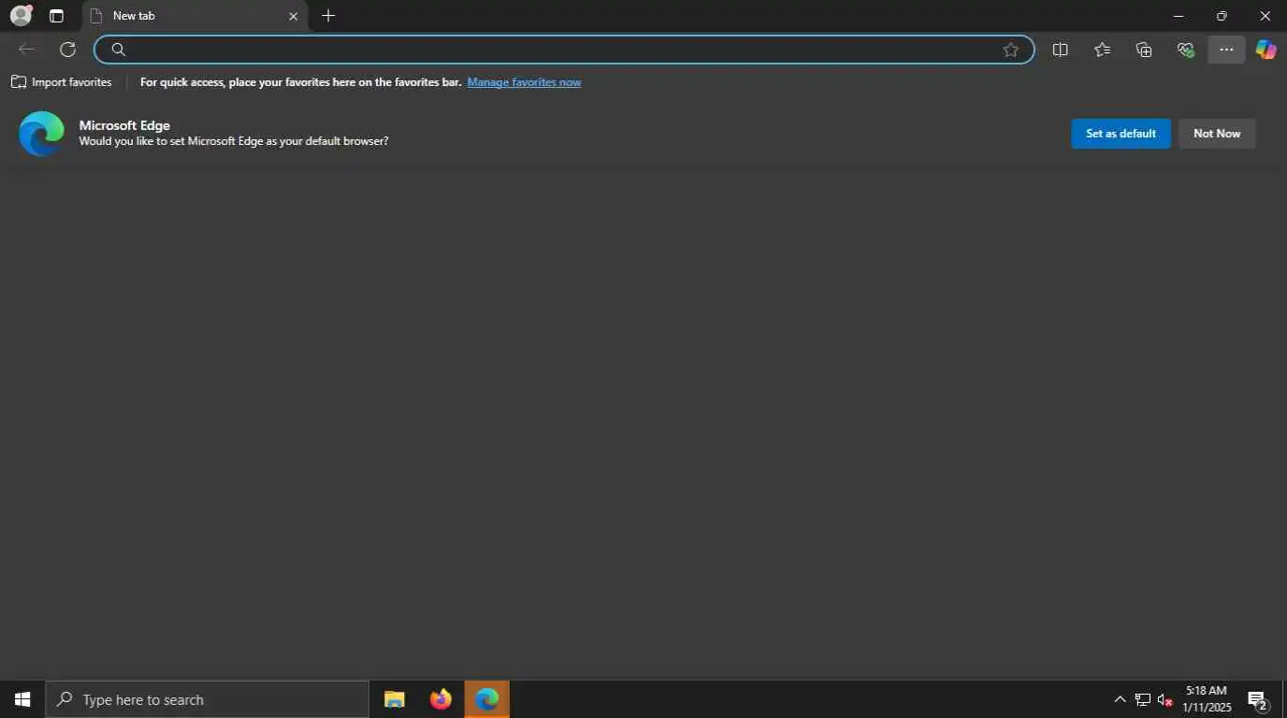1287x718 pixels.
Task: Open clock showing 5:18 AM
Action: tap(1207, 699)
